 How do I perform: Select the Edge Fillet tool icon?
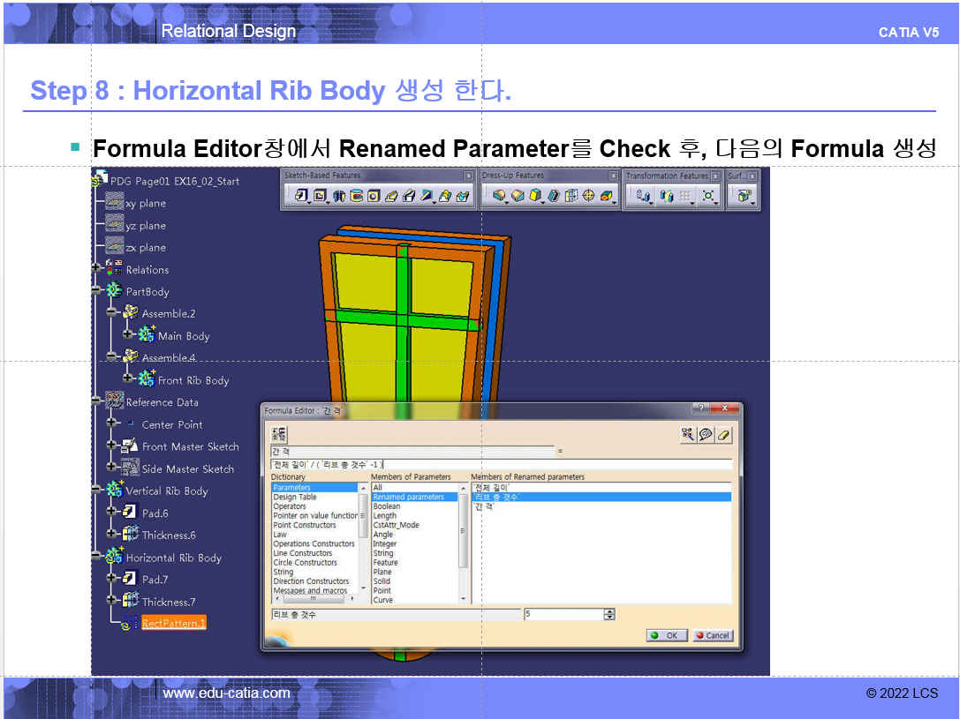click(x=500, y=196)
